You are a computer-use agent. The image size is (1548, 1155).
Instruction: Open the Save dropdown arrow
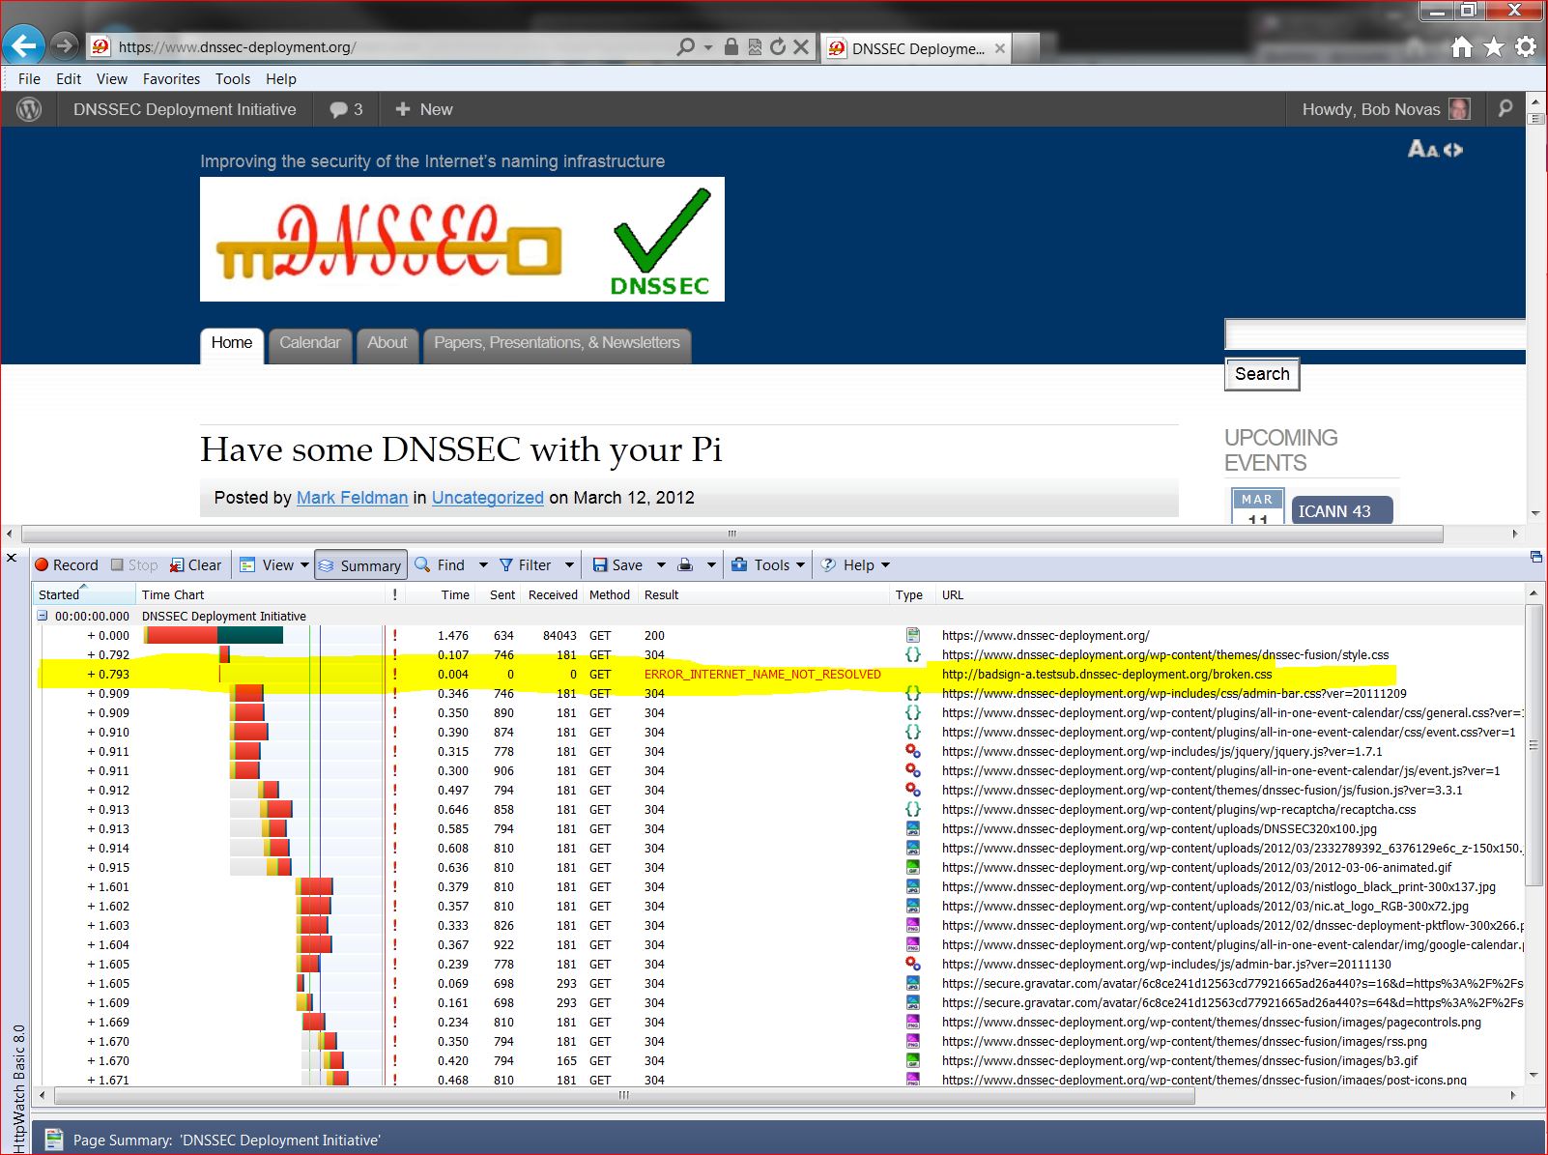(661, 565)
